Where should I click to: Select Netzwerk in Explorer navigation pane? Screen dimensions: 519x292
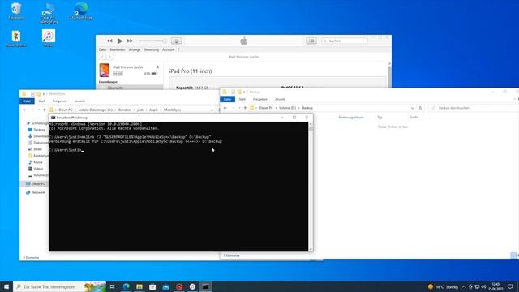36,192
